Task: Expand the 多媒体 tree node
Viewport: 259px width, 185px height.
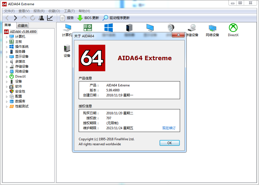Action: tap(7, 62)
